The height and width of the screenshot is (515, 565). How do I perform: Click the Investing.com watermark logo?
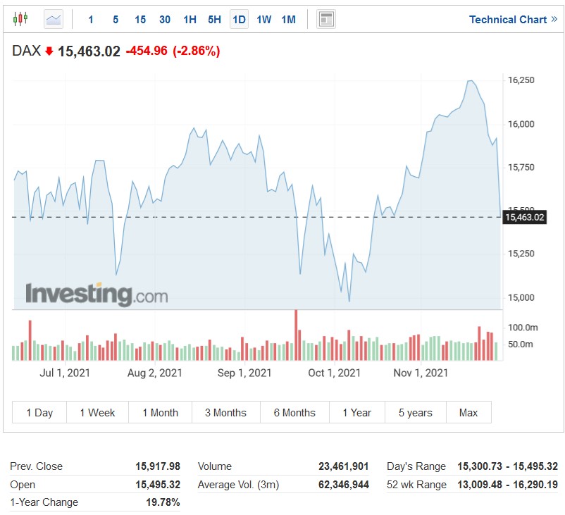pyautogui.click(x=97, y=293)
